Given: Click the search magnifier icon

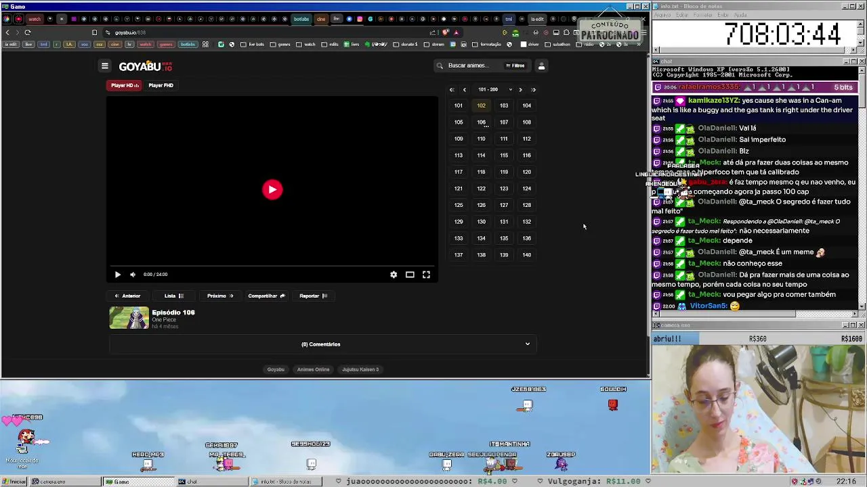Looking at the screenshot, I should (x=440, y=66).
